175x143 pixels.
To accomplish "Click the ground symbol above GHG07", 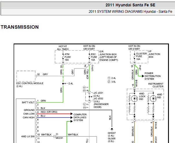I will [112, 129].
